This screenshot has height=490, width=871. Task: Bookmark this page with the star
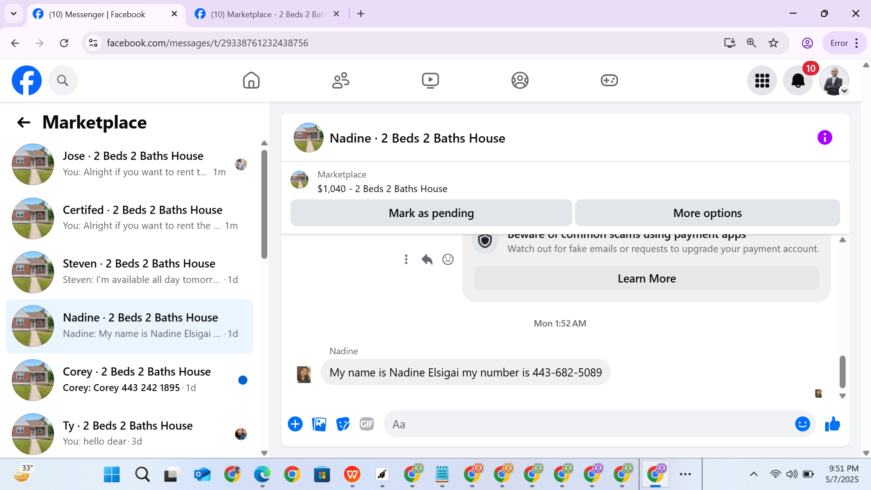click(773, 43)
